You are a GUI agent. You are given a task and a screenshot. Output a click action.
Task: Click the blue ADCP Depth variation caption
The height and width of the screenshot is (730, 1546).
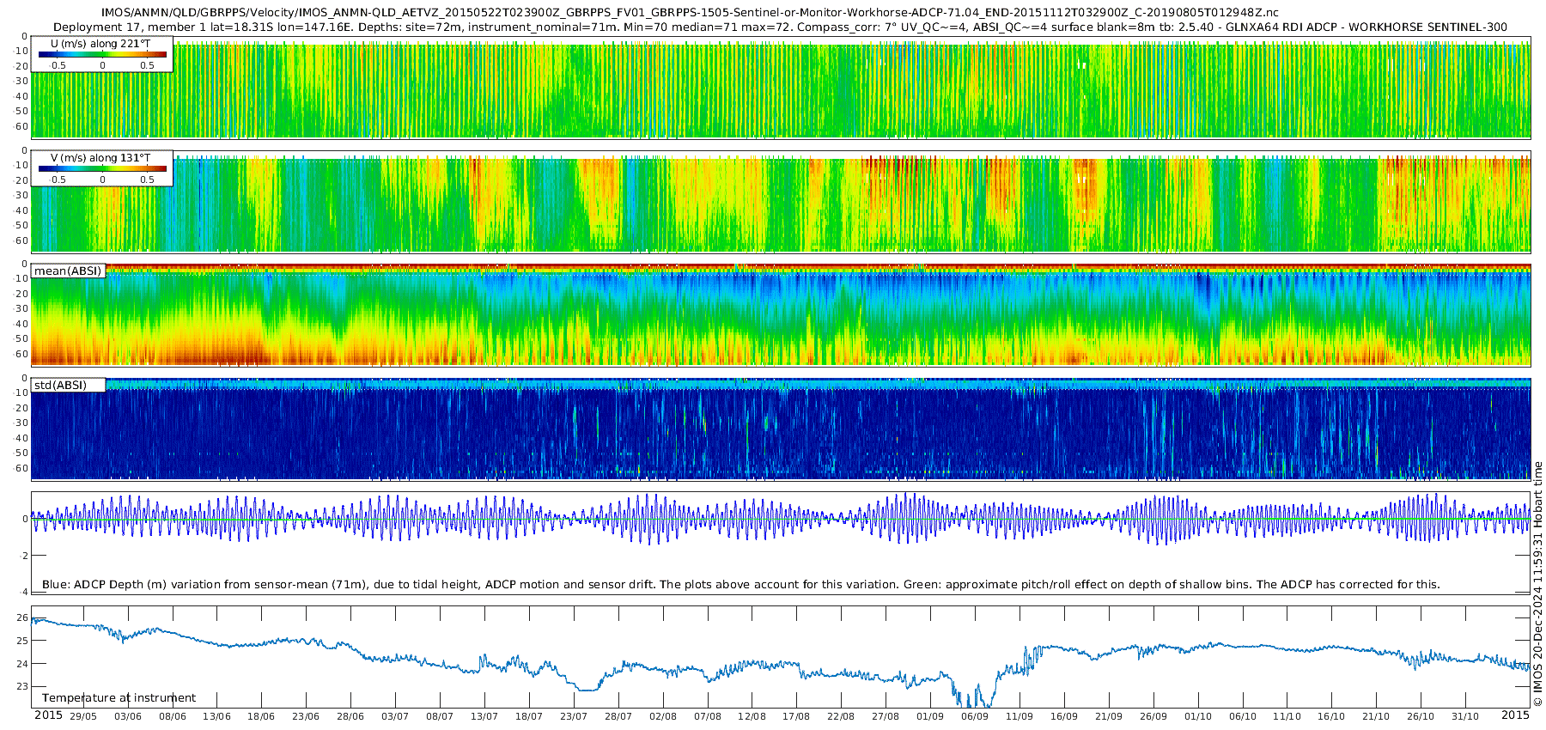(x=740, y=585)
